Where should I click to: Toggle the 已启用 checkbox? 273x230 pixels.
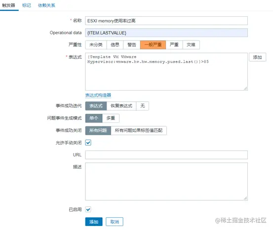[x=88, y=209]
